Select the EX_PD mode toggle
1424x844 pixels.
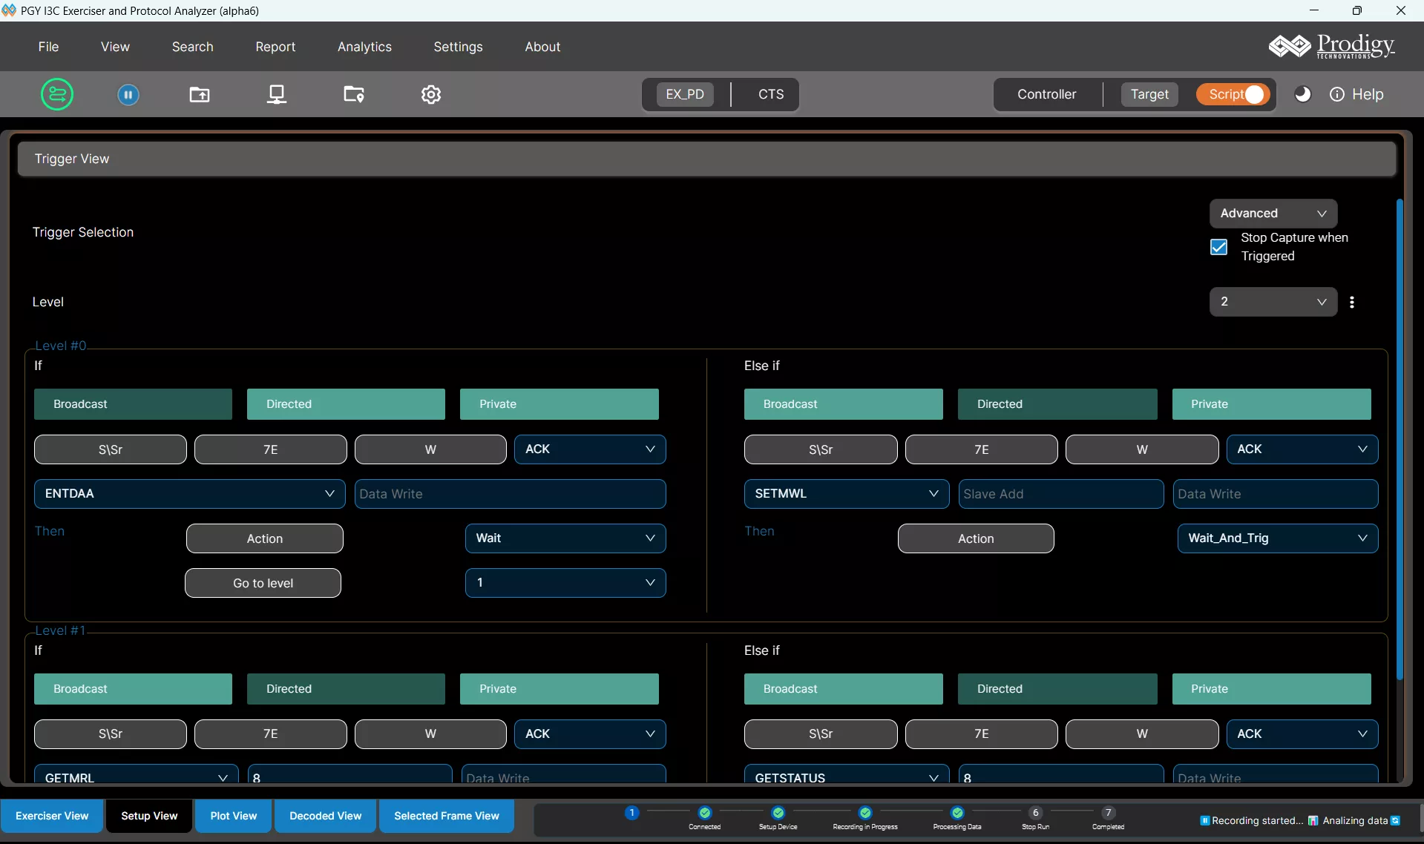click(x=684, y=94)
